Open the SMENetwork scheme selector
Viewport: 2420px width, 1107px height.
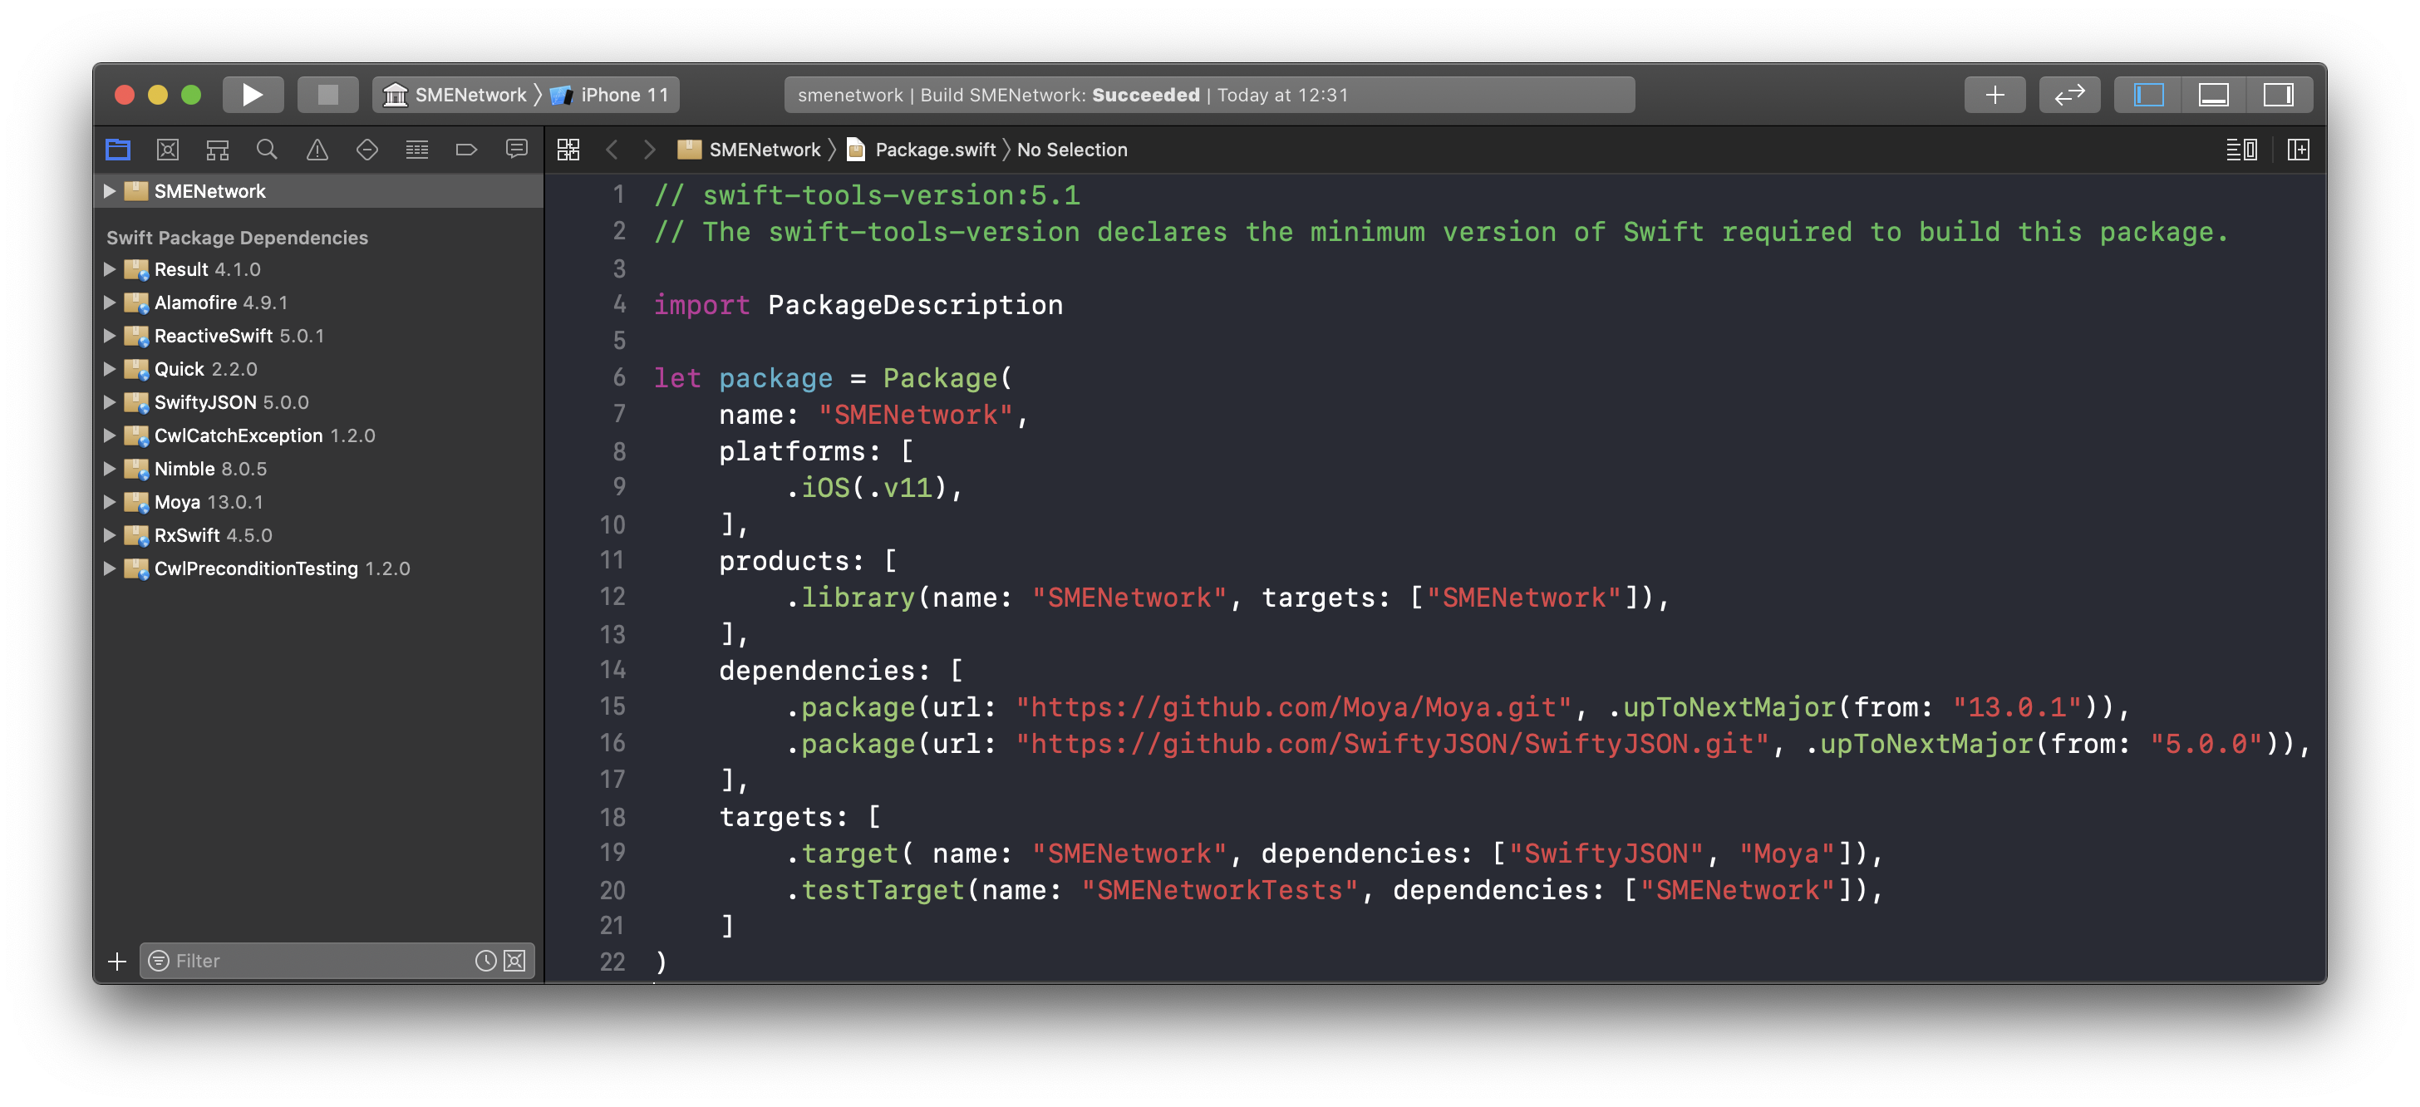[x=458, y=95]
